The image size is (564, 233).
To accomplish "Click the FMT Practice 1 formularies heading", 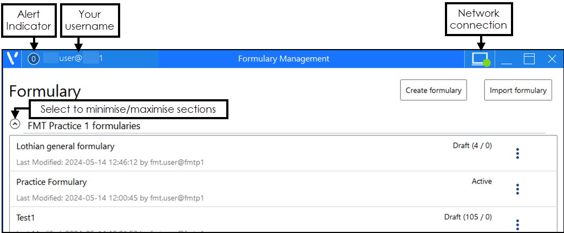I will coord(84,126).
